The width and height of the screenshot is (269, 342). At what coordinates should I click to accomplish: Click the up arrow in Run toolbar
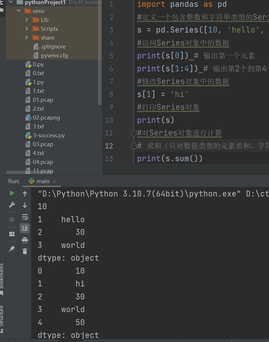point(25,194)
